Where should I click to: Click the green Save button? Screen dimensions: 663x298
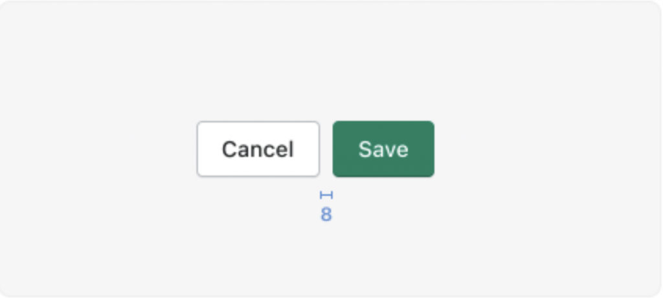click(383, 149)
